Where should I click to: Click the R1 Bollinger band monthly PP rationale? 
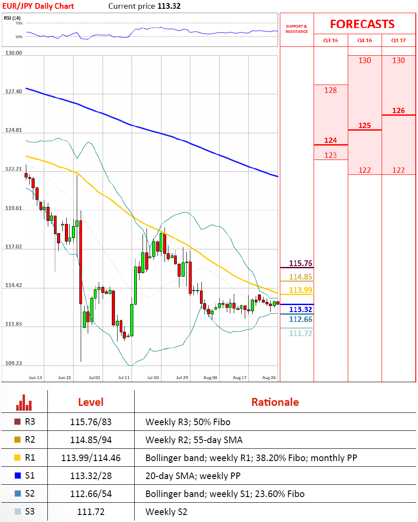pyautogui.click(x=251, y=458)
